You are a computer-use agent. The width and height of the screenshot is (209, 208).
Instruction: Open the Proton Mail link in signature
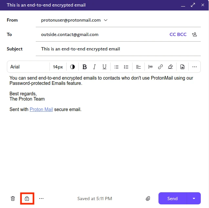[x=41, y=109]
